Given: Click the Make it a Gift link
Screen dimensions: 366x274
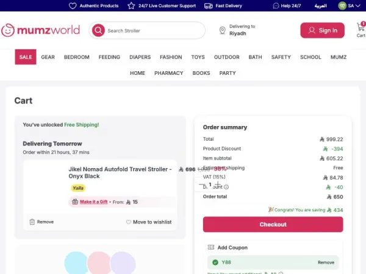Looking at the screenshot, I should 93,202.
